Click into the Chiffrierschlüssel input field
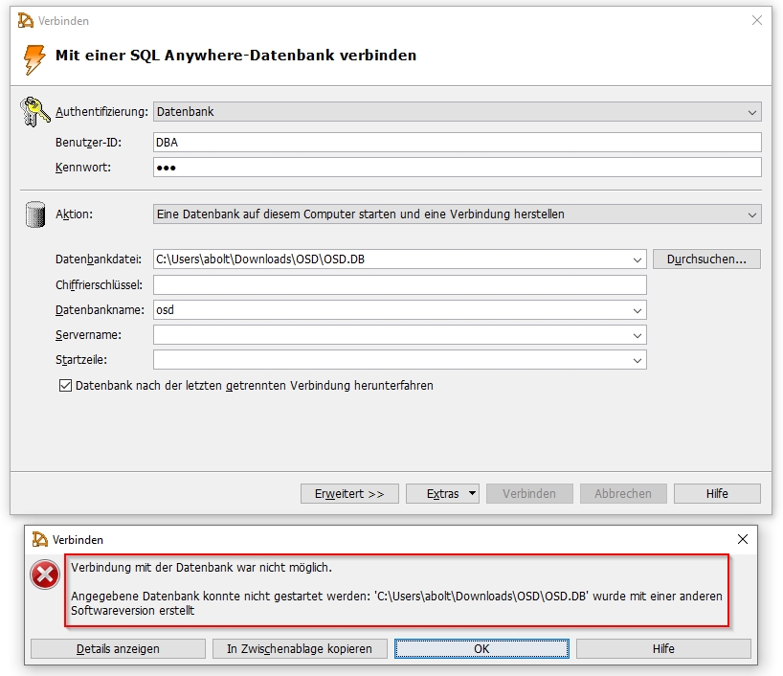This screenshot has height=676, width=783. pos(399,285)
